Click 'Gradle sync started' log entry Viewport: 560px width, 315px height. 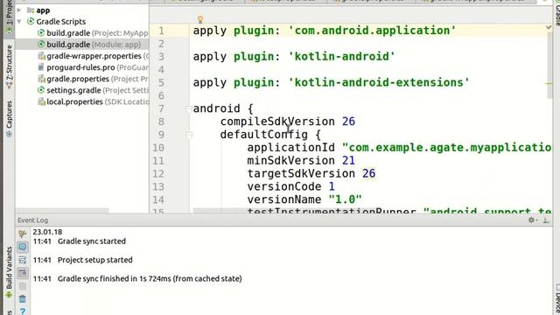tap(92, 241)
